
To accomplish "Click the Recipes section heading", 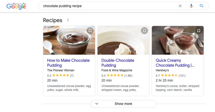I will [53, 20].
